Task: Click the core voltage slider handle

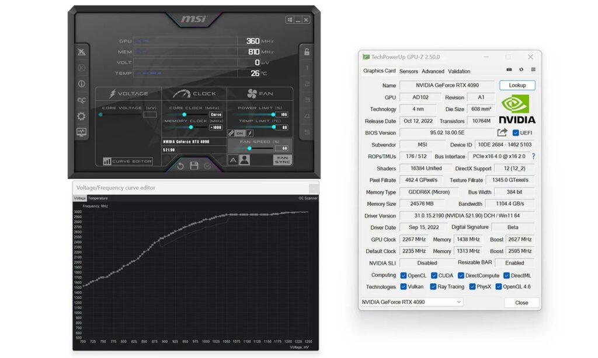Action: tap(100, 114)
